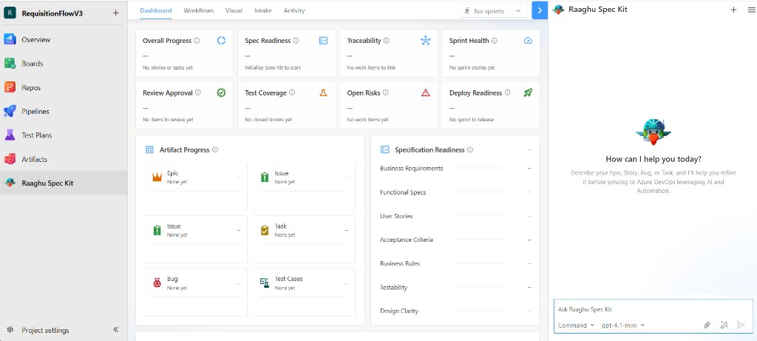This screenshot has width=757, height=341.
Task: Click the magic wand enhance icon
Action: pyautogui.click(x=724, y=325)
